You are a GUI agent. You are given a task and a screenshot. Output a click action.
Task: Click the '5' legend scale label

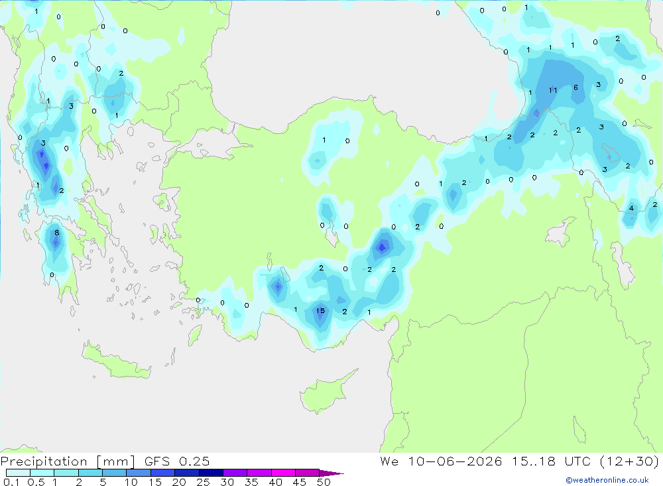103,482
